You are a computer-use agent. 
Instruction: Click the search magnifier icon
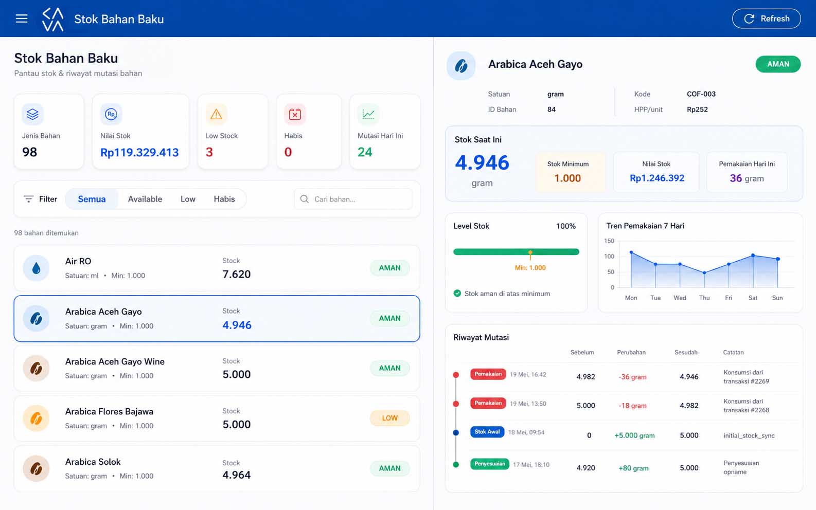point(305,199)
